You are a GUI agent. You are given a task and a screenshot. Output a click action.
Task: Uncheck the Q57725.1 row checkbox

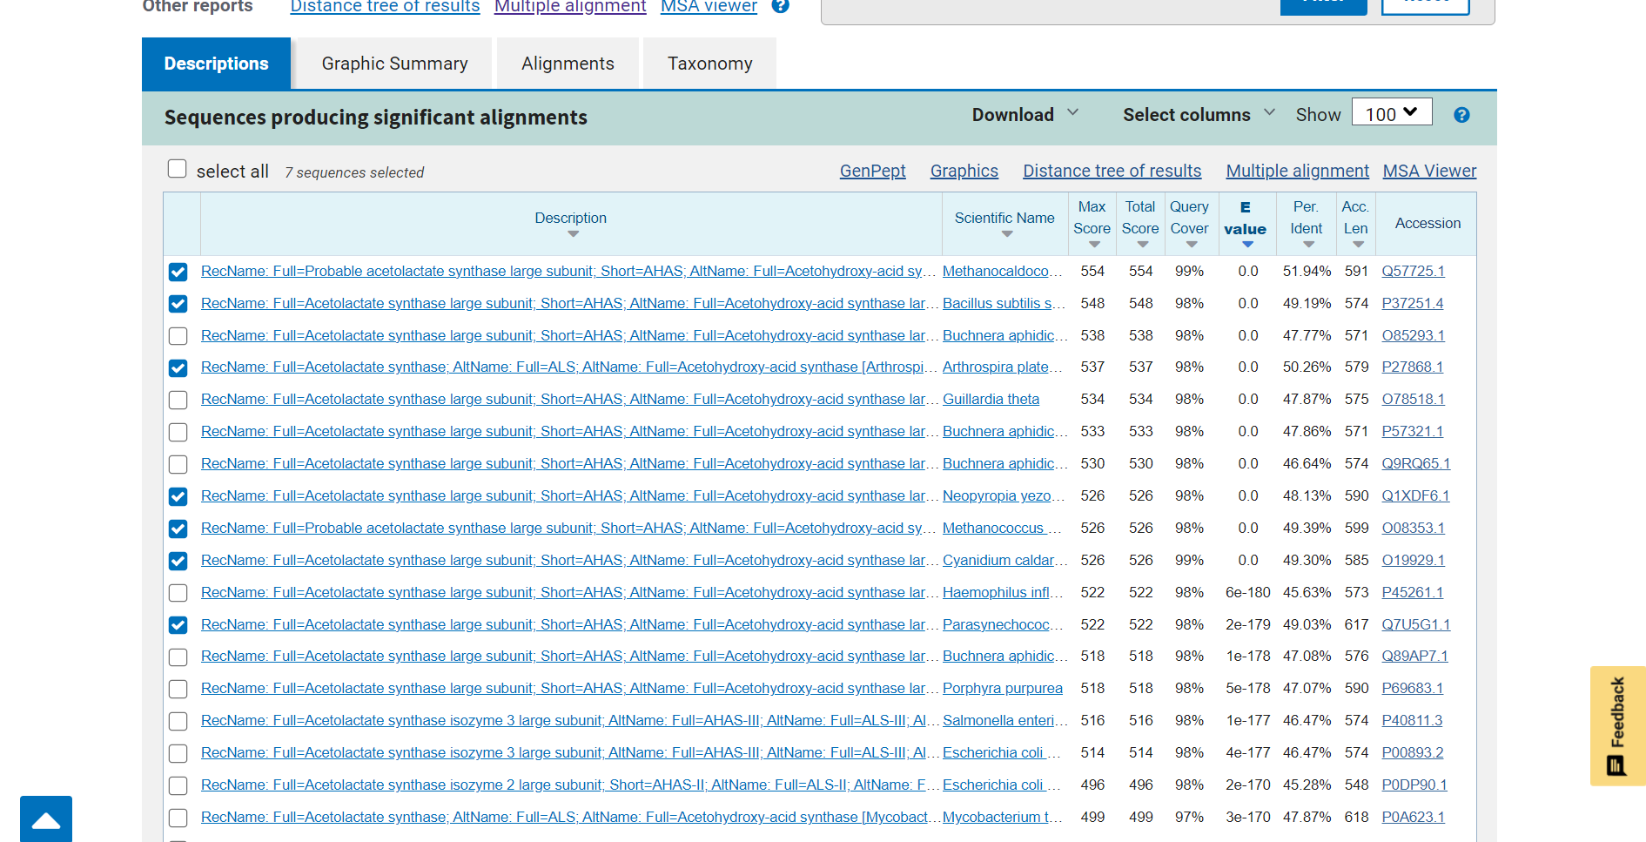click(x=178, y=273)
